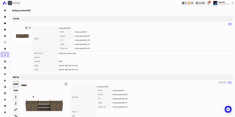Click the 수정 button in 기본 정보
The width and height of the screenshot is (235, 117).
[230, 24]
